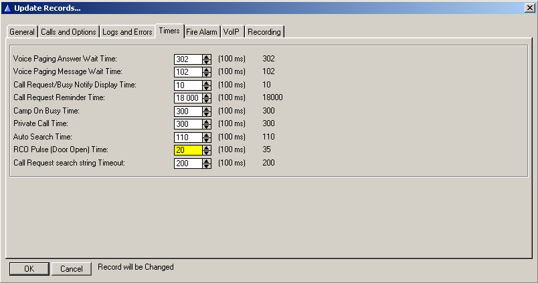Increase Camp On Busy Time
The height and width of the screenshot is (283, 538).
[x=207, y=108]
